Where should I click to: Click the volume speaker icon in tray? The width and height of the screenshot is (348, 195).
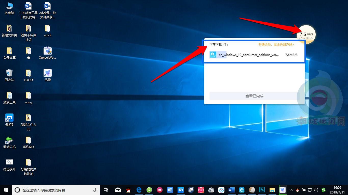pos(316,190)
